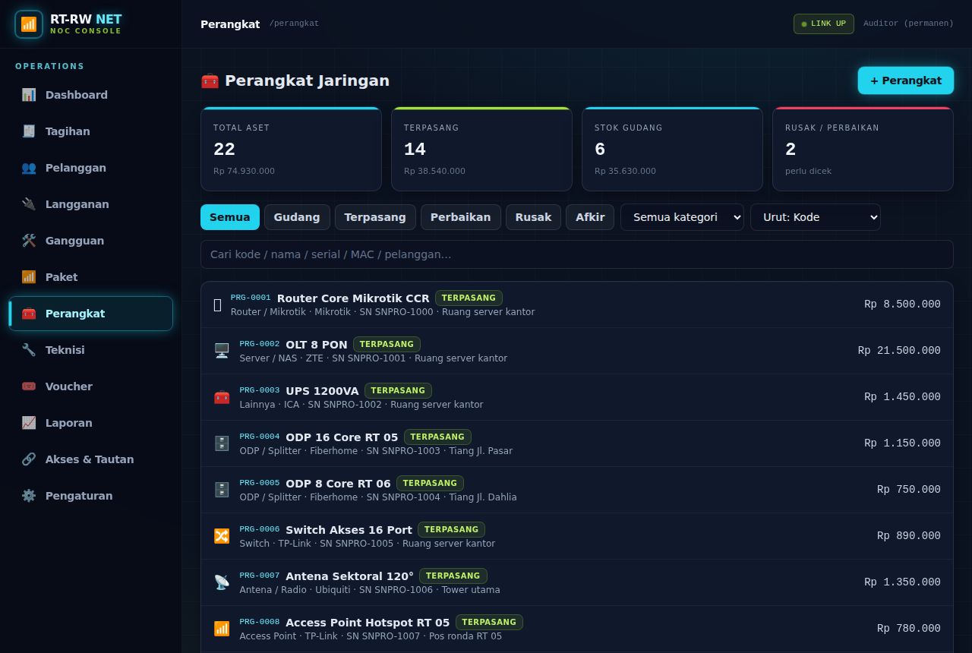
Task: Go to the Dashboard menu item
Action: pyautogui.click(x=91, y=95)
